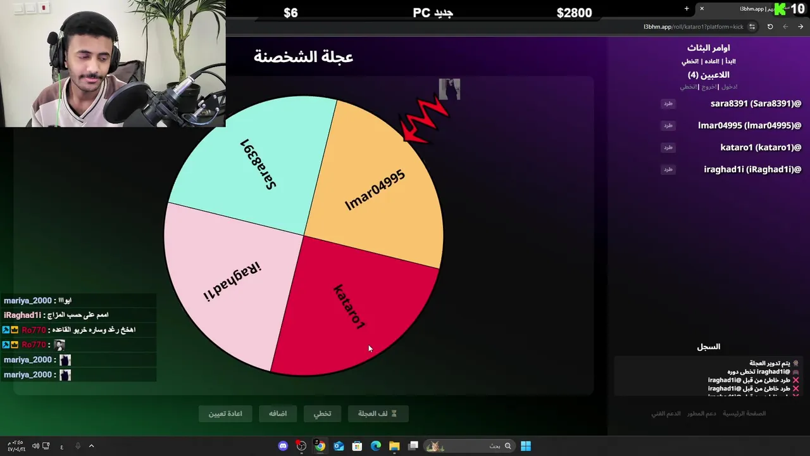Open the دعم المطور developer support link
Image resolution: width=810 pixels, height=456 pixels.
pyautogui.click(x=702, y=414)
